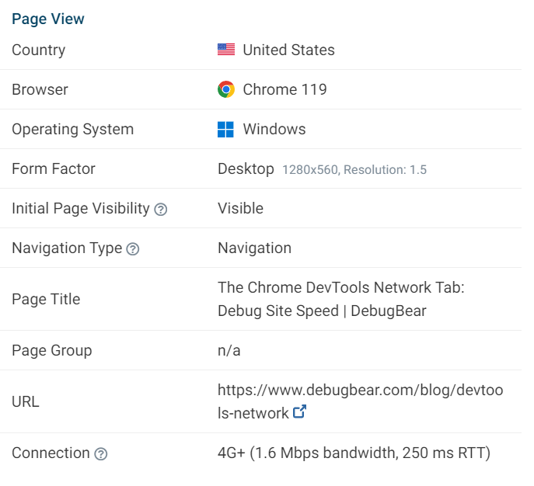Select the Windows operating system value

click(274, 129)
